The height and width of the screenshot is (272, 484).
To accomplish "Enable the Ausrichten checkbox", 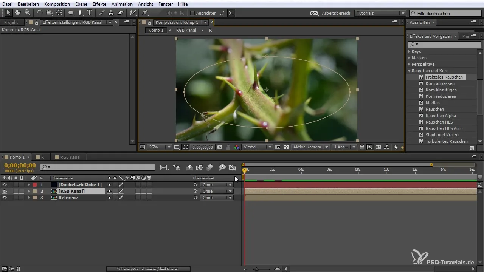I will (x=192, y=13).
